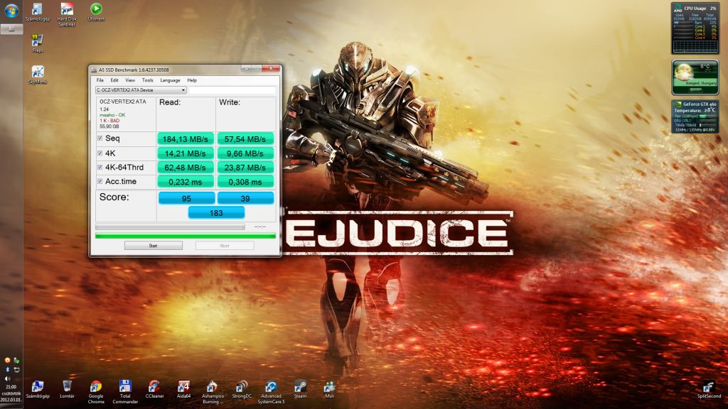Click the empty text field beside drive selector
Viewport: 728px width, 409px height.
click(232, 90)
